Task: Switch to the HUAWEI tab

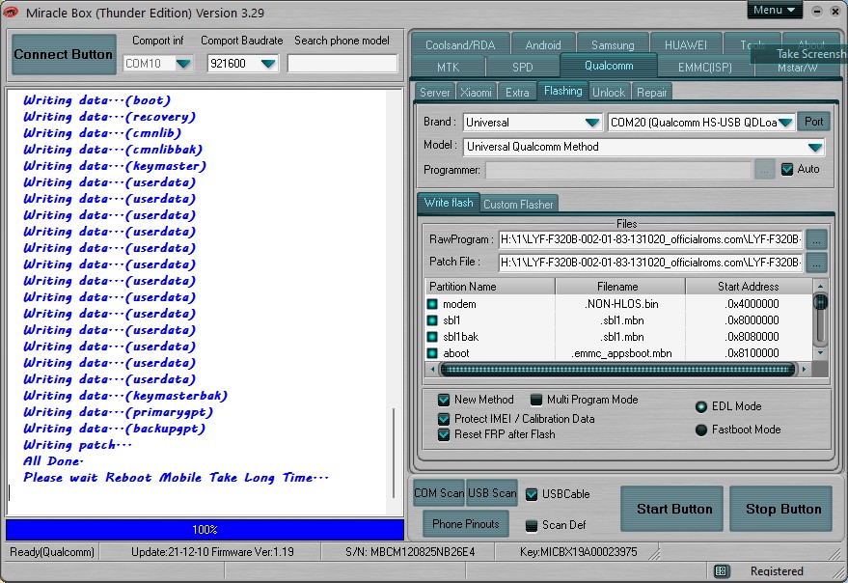Action: pyautogui.click(x=686, y=45)
